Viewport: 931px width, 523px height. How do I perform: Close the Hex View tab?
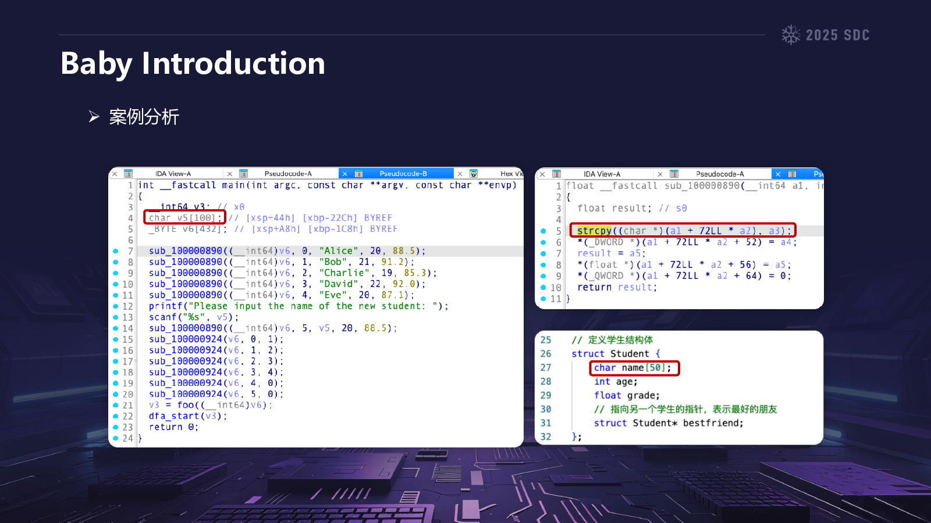tap(460, 174)
